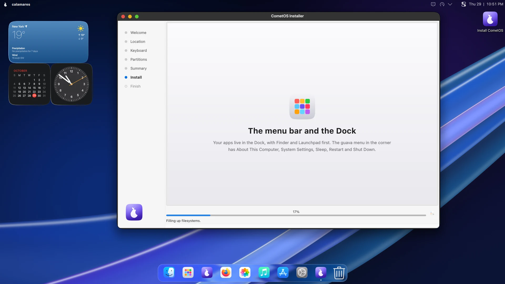
Task: Click the Launchpad slideshow image in installer
Action: coord(302,106)
